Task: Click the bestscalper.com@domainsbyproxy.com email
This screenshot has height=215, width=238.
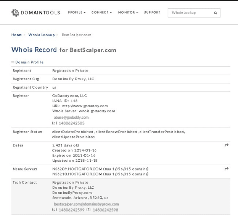Action: 86,204
